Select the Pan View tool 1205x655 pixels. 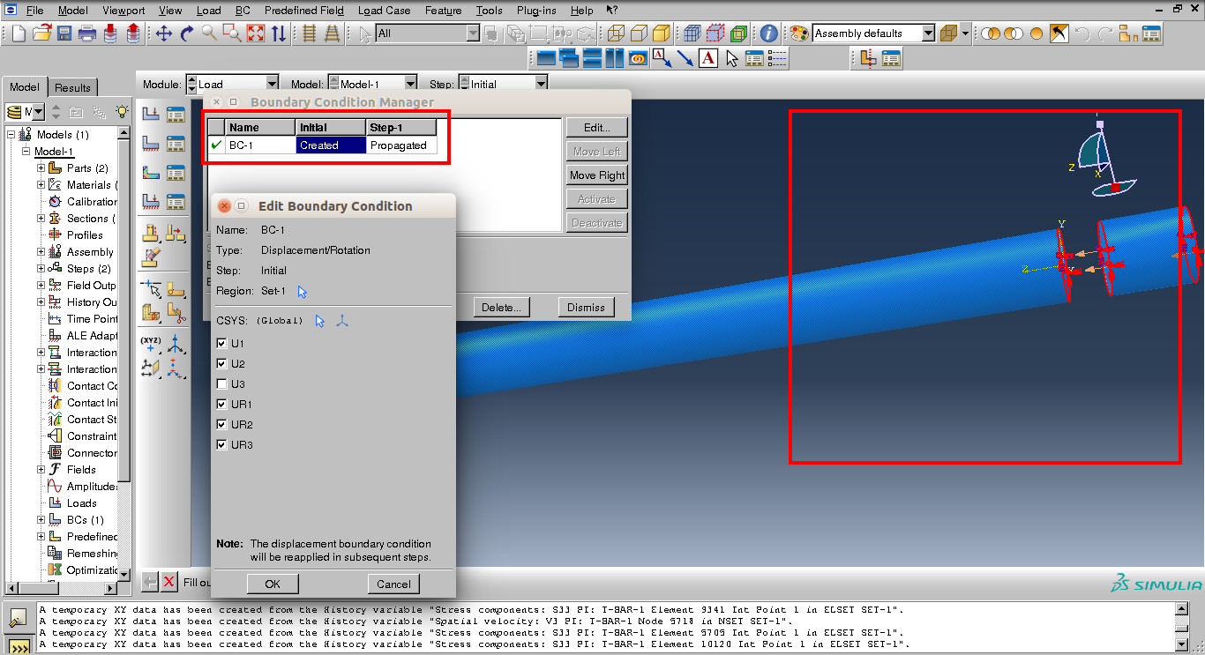click(x=164, y=33)
